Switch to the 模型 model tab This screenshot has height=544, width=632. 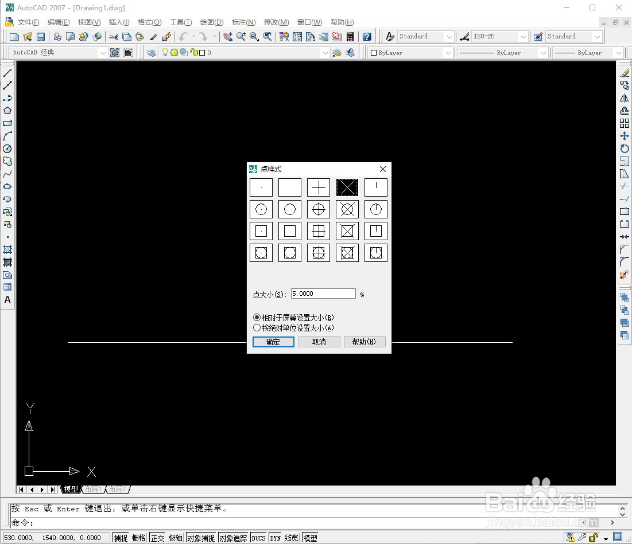coord(71,489)
